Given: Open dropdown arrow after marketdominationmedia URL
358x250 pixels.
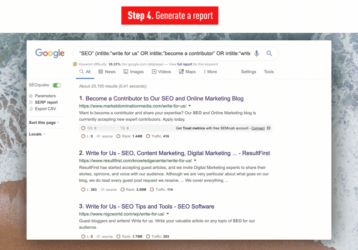Looking at the screenshot, I should pyautogui.click(x=189, y=106).
